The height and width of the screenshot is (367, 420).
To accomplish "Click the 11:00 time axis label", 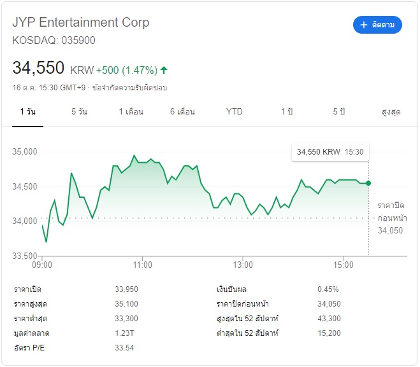I will pos(143,265).
